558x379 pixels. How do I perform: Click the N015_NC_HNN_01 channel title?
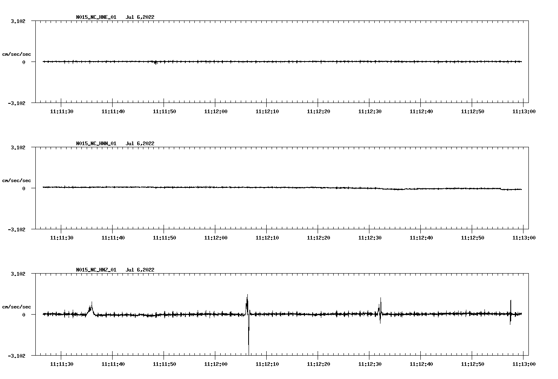[96, 144]
